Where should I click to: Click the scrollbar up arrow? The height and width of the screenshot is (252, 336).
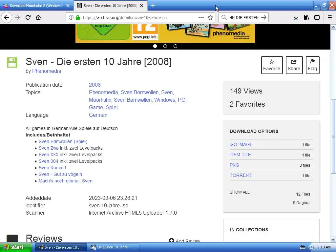pos(333,27)
